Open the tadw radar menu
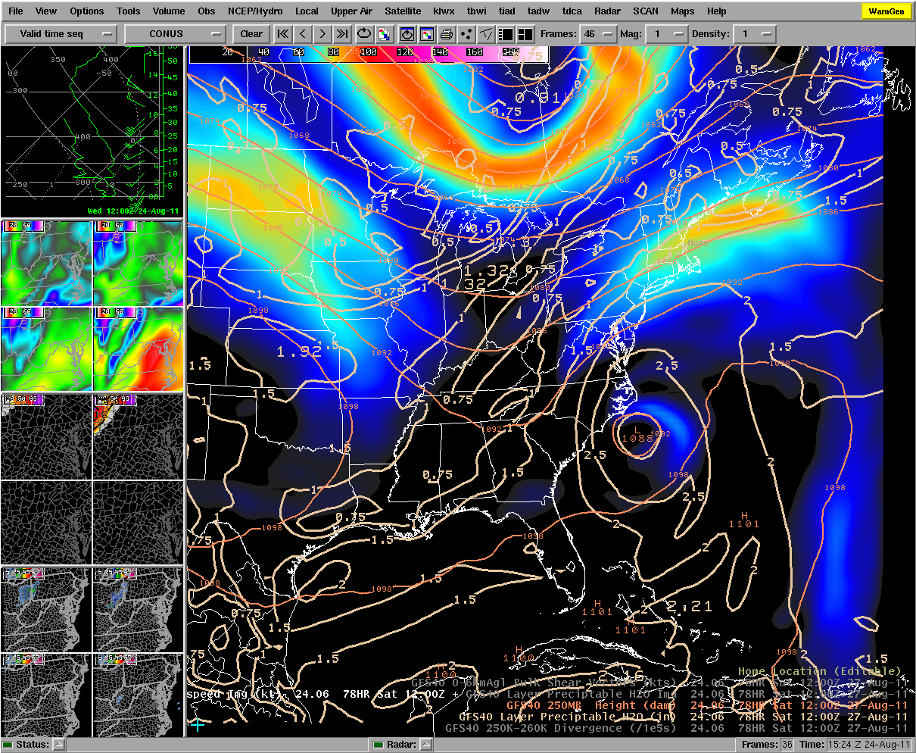This screenshot has width=916, height=753. point(539,11)
